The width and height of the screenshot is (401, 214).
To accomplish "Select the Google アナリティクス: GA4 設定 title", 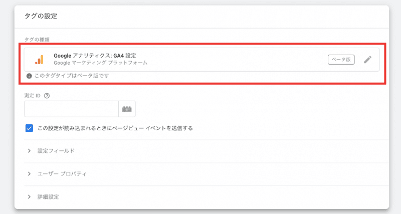I will tap(95, 56).
